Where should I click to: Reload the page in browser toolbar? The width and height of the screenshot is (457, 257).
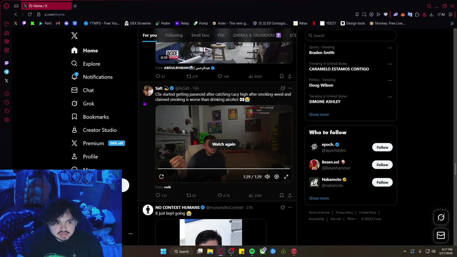[30, 14]
